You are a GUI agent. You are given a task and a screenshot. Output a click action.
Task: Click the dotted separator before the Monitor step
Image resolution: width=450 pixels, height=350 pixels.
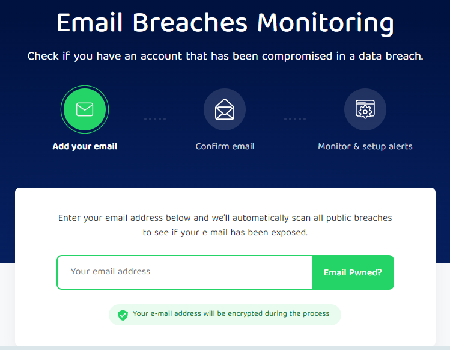(294, 119)
